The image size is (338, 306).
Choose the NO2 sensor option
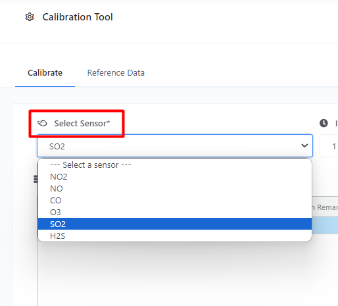(x=175, y=177)
